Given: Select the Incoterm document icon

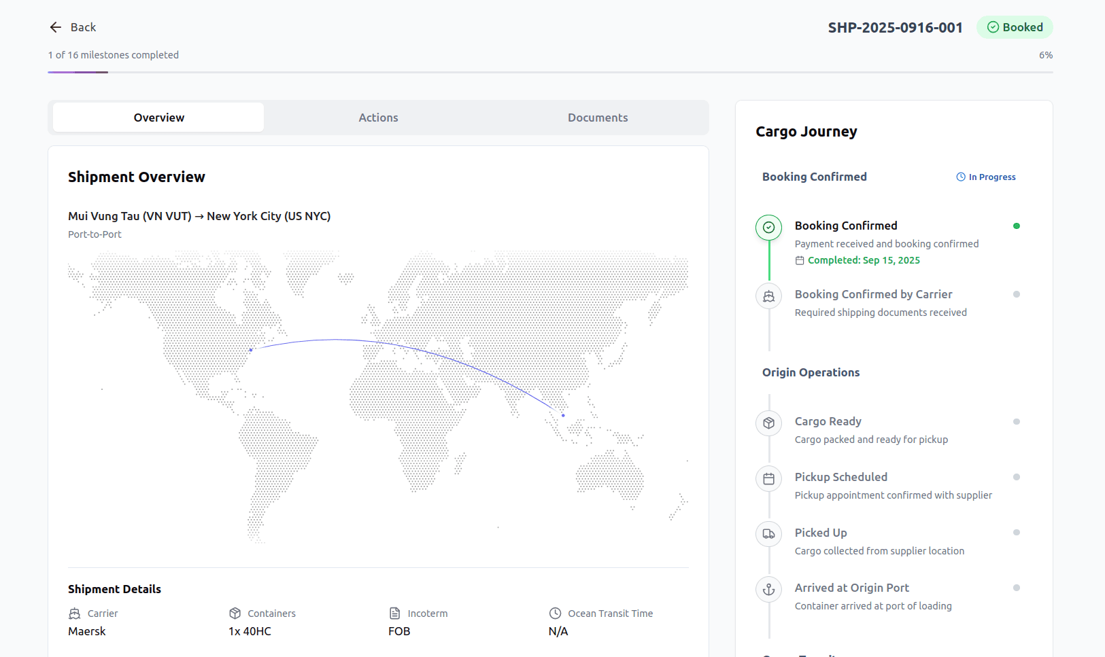Looking at the screenshot, I should 393,613.
